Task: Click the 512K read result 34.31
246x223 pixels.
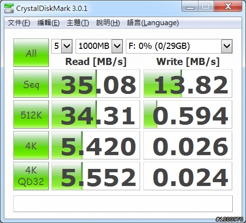Action: [95, 114]
